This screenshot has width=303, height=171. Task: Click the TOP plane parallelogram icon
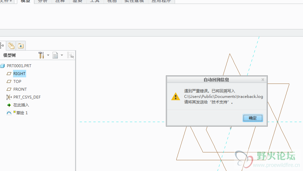click(9, 82)
